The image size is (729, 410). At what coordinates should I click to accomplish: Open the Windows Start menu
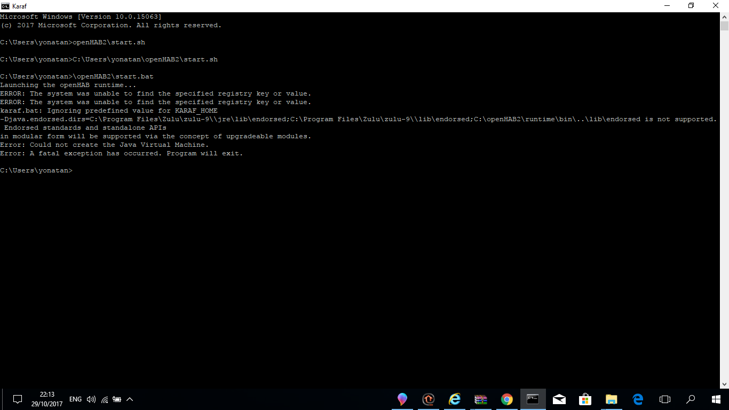point(716,399)
